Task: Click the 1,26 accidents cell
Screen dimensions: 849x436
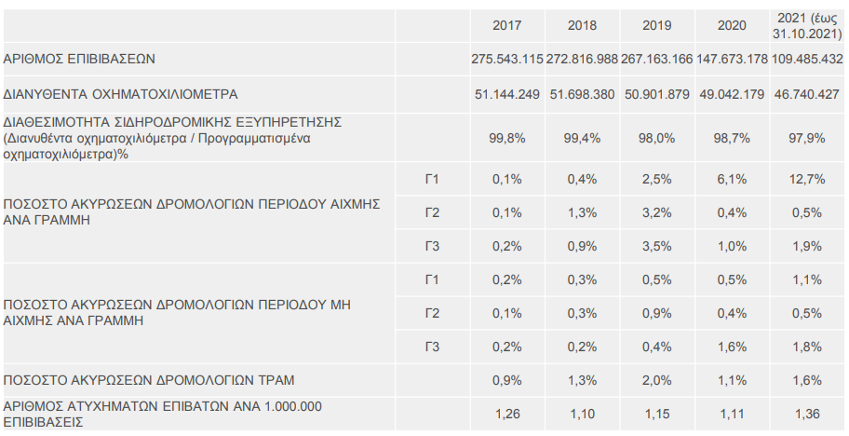Action: pyautogui.click(x=507, y=414)
